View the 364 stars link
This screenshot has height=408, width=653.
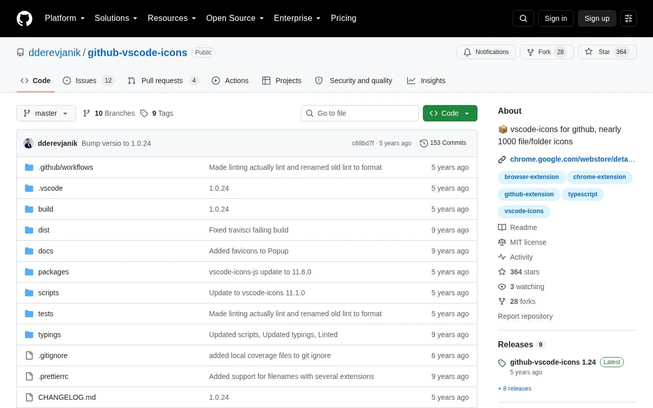(x=518, y=272)
